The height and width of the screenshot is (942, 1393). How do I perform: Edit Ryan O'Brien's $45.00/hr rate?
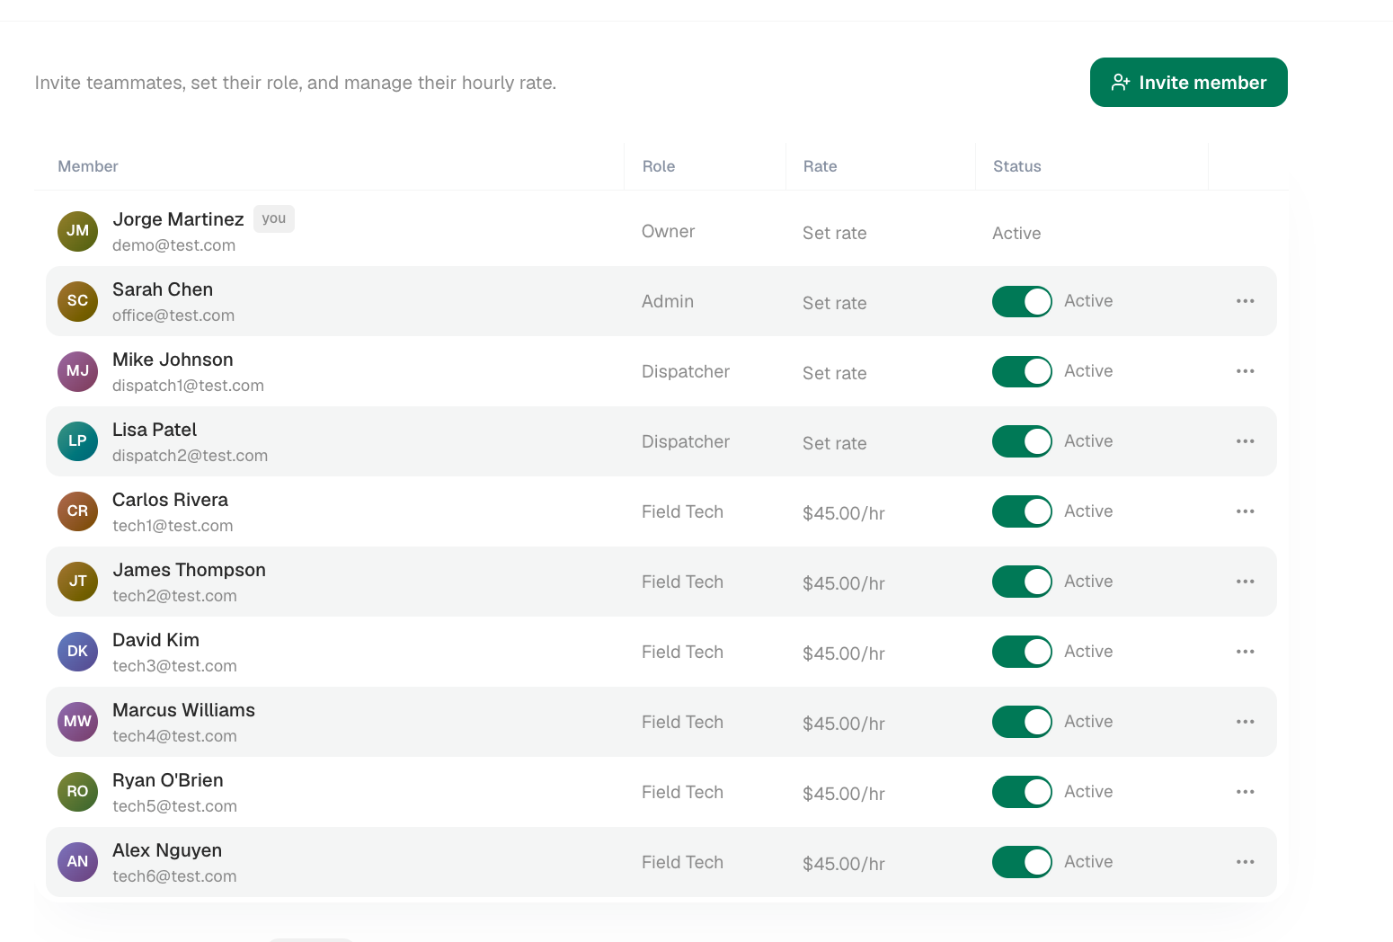click(x=844, y=794)
